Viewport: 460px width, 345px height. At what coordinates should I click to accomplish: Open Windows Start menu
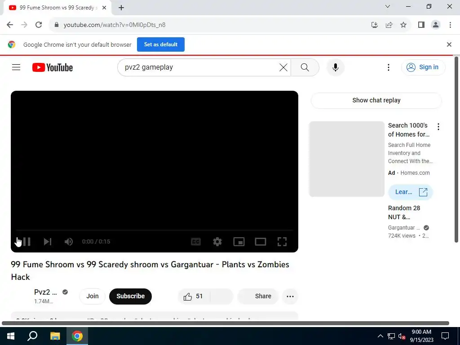pos(11,336)
